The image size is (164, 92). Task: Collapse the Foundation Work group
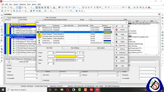(10, 37)
